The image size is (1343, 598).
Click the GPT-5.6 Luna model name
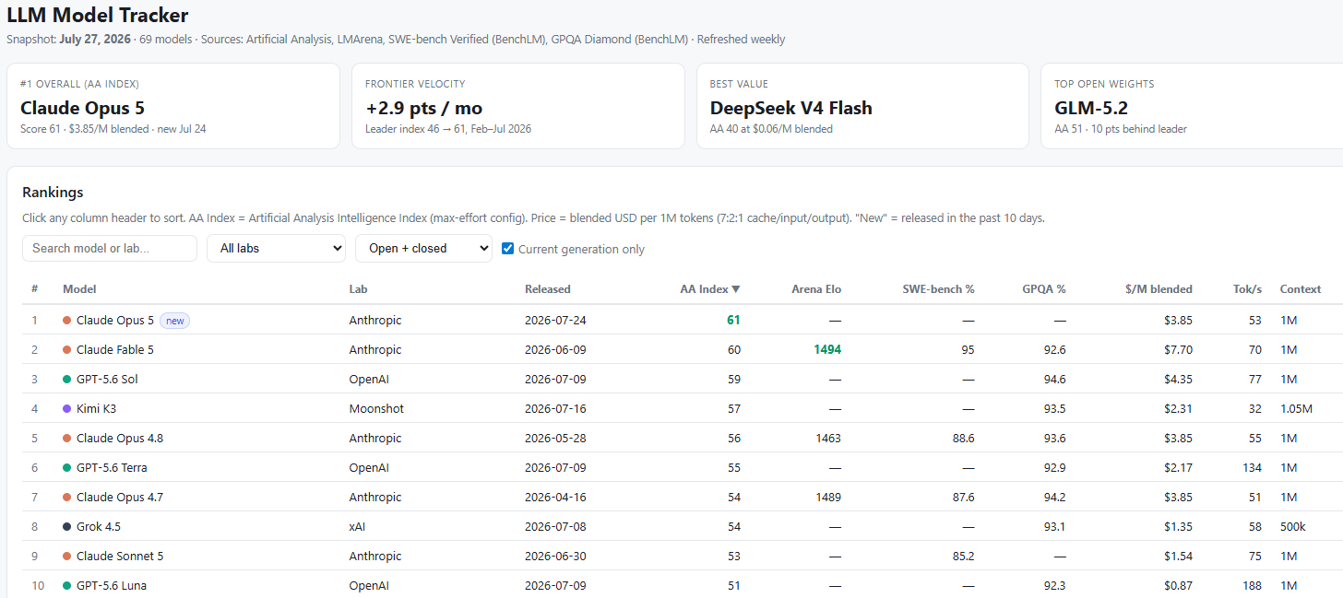pyautogui.click(x=112, y=585)
